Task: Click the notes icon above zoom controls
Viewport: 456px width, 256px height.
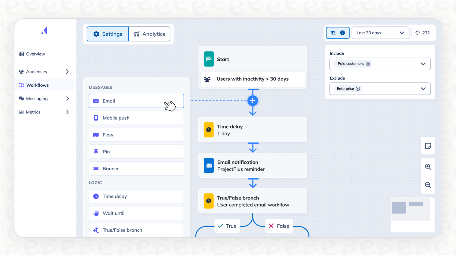Action: coord(428,146)
